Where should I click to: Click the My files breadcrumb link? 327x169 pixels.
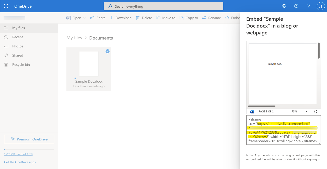74,38
